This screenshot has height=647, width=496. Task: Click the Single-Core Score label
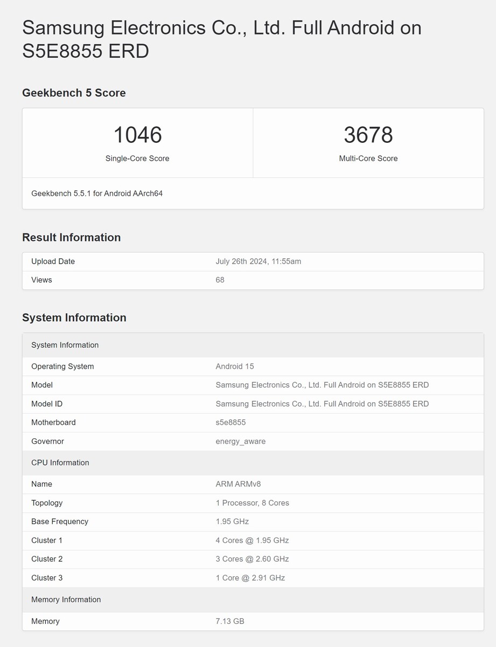point(137,159)
